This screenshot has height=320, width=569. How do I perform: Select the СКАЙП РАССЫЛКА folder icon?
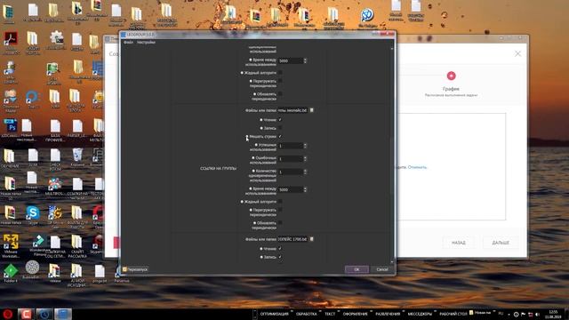click(x=76, y=242)
